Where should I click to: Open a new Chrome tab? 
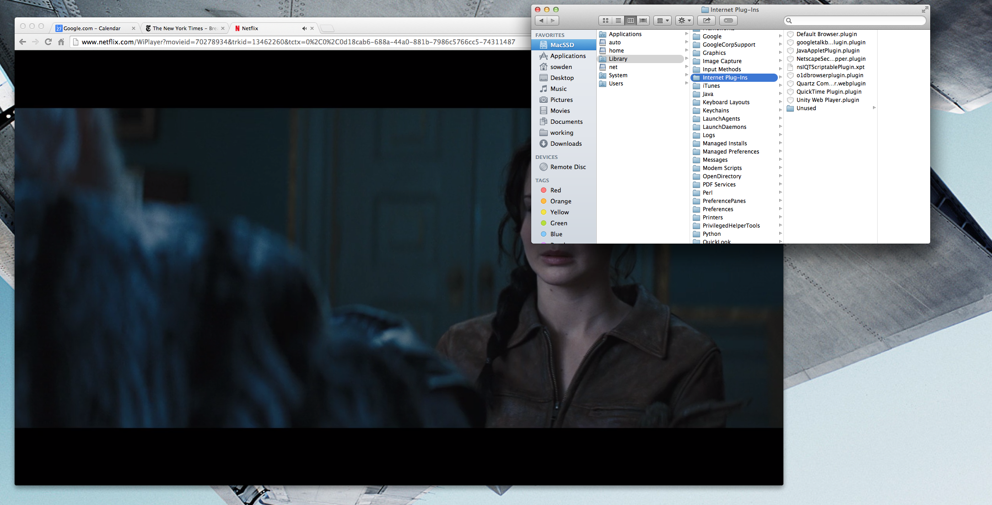pos(327,29)
